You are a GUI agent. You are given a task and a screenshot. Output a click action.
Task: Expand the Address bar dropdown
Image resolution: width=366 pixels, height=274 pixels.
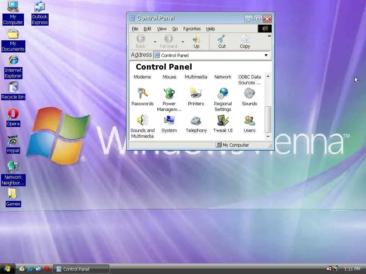click(266, 55)
